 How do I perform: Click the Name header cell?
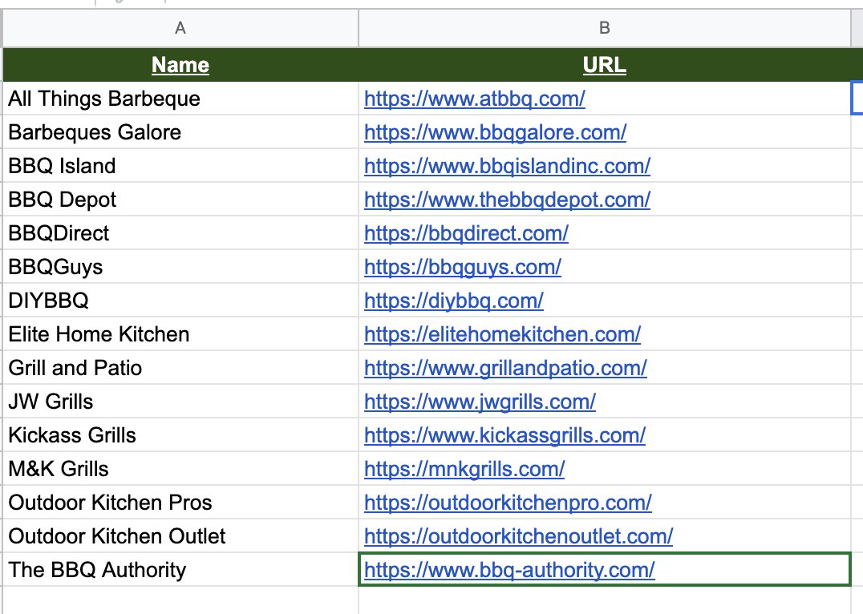(180, 65)
